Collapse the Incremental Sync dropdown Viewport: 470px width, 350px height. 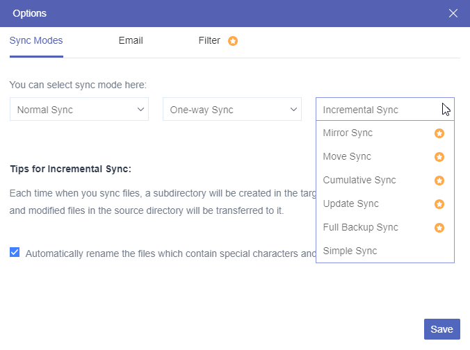pyautogui.click(x=384, y=110)
